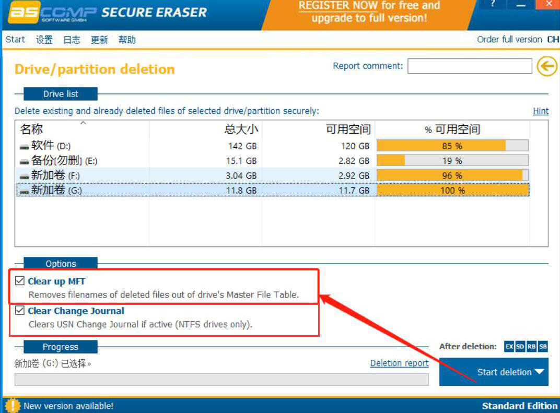This screenshot has width=560, height=413.
Task: Select the 软件 (D:) drive row
Action: coord(273,146)
